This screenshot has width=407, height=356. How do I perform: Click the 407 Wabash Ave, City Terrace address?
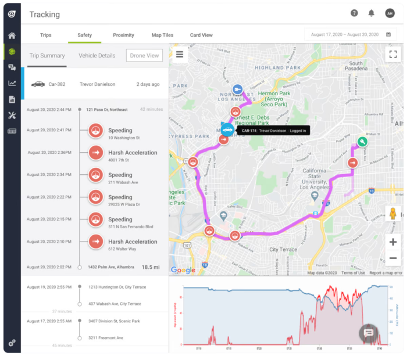coord(115,304)
